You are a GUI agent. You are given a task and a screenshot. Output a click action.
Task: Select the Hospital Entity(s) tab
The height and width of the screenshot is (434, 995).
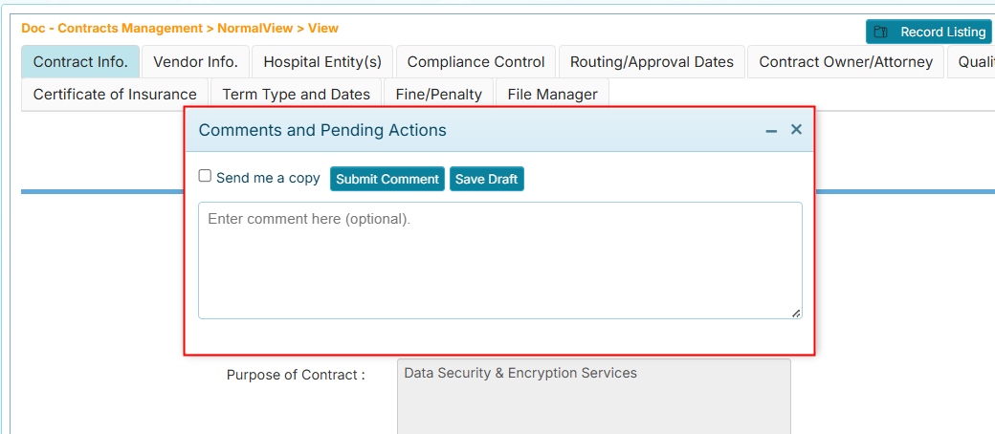tap(322, 62)
